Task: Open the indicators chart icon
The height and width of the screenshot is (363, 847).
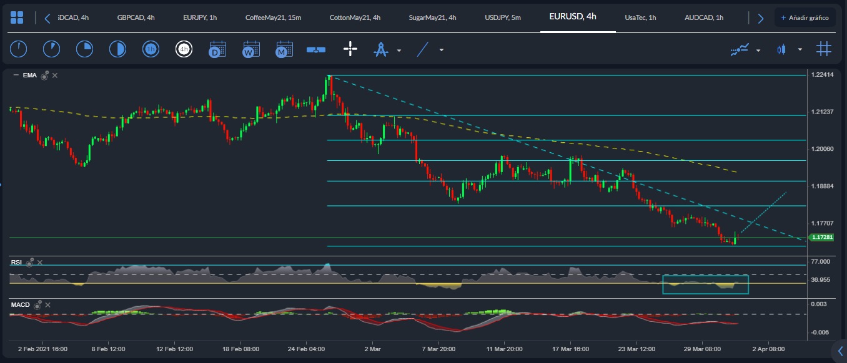Action: [740, 49]
